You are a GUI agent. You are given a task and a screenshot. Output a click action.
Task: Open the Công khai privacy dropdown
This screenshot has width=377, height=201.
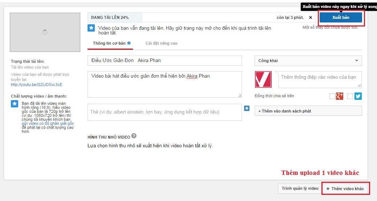[x=308, y=61]
